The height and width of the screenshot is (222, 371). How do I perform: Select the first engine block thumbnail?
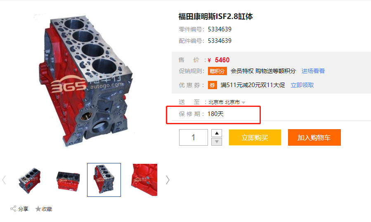click(29, 180)
